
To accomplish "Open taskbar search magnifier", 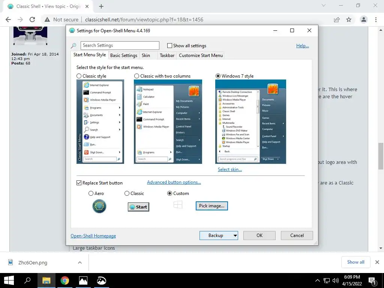I will click(27, 280).
